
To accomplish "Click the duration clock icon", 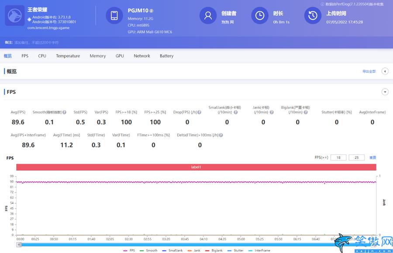I will (260, 16).
